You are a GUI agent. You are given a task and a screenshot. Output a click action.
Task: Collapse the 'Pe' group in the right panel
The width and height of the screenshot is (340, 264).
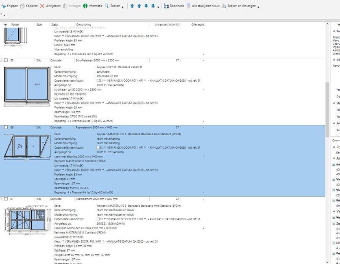pyautogui.click(x=334, y=253)
